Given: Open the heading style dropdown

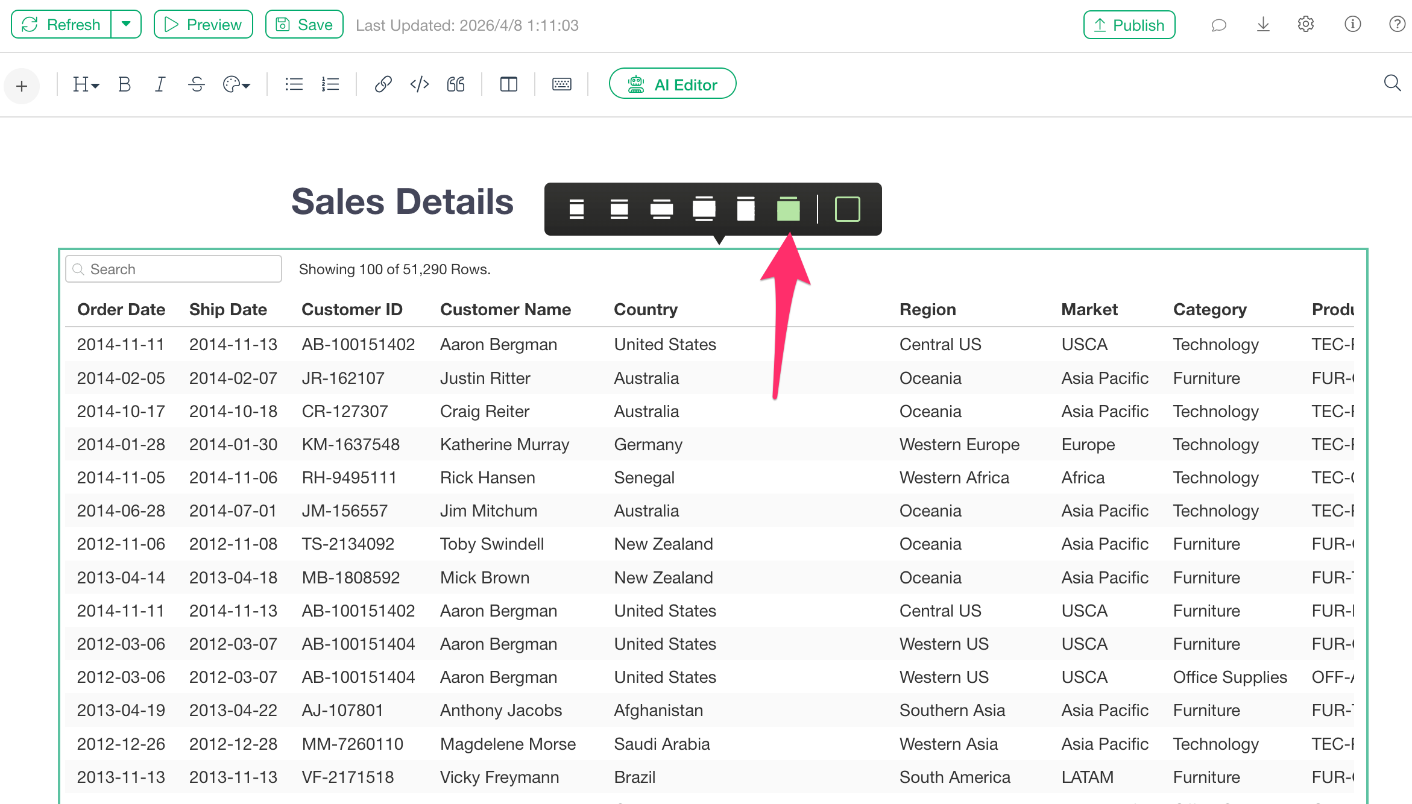Looking at the screenshot, I should click(x=86, y=84).
